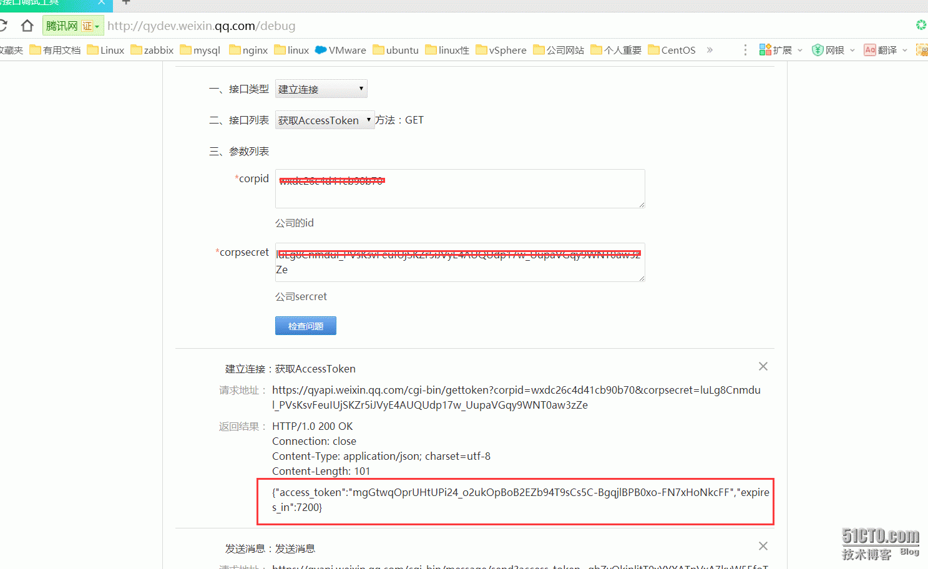Open the zabbix bookmark folder

coord(152,50)
